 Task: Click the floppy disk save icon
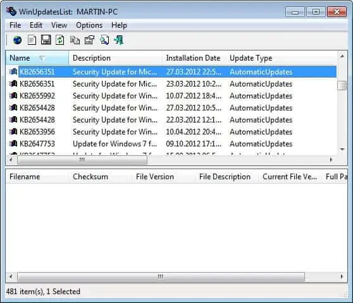click(x=46, y=40)
